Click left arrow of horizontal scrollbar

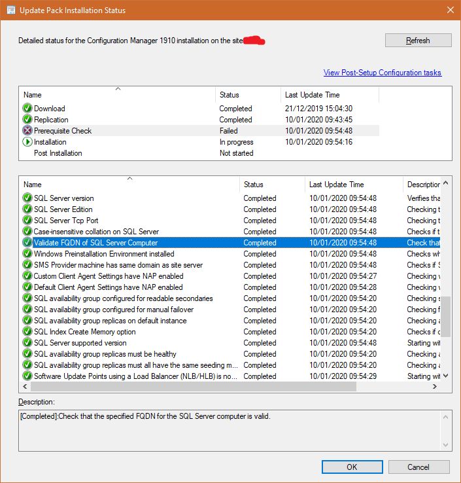(x=25, y=387)
